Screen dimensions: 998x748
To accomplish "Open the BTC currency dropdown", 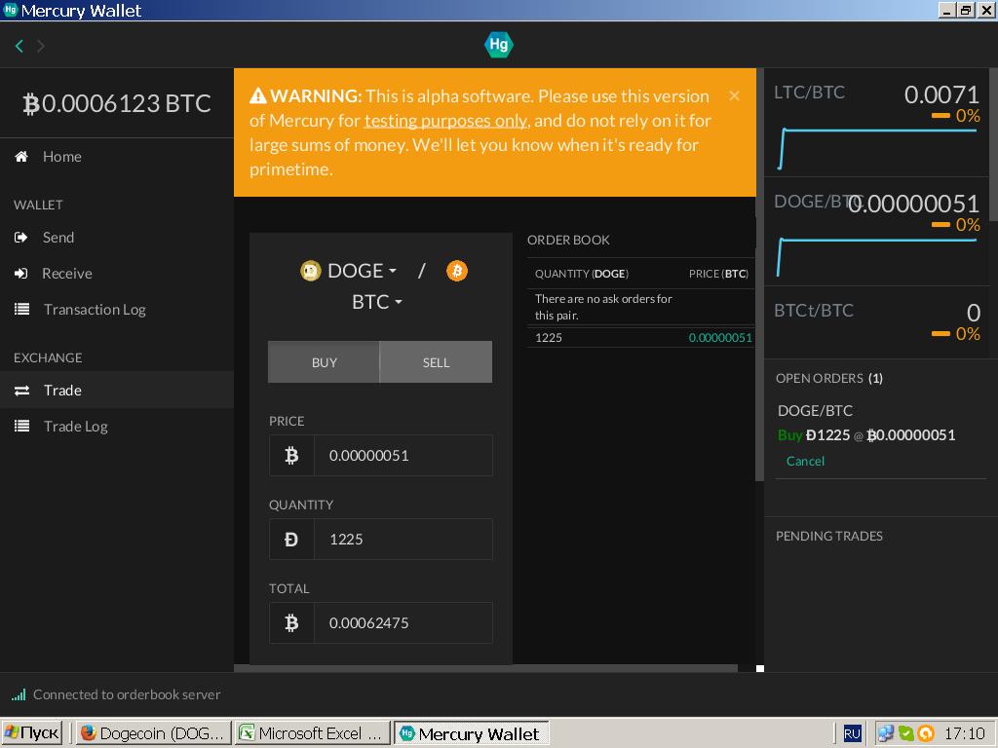I will pos(377,302).
